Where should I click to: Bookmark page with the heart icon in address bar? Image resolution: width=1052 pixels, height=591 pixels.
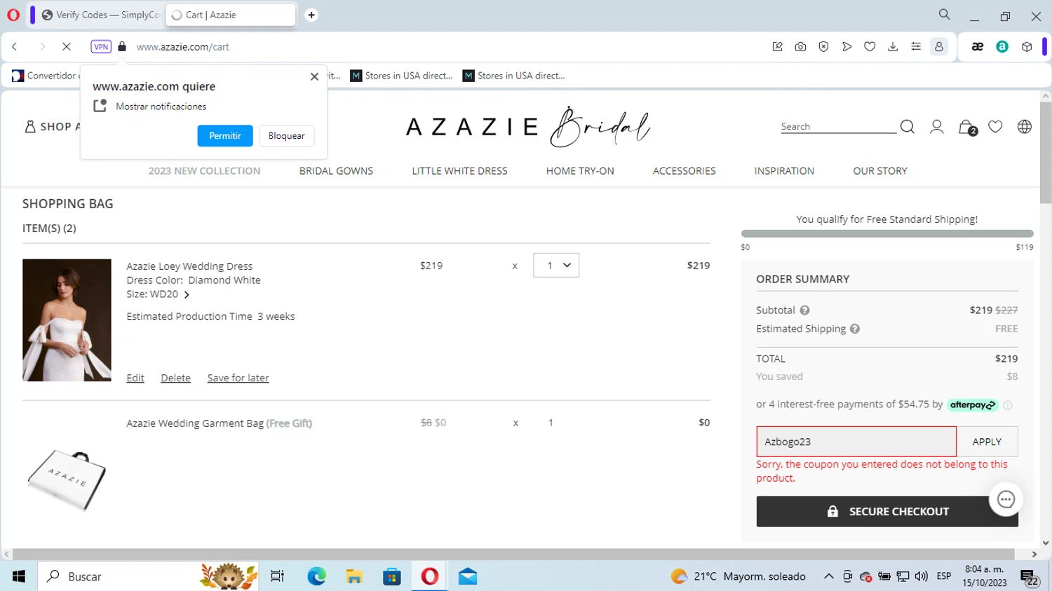pyautogui.click(x=870, y=47)
